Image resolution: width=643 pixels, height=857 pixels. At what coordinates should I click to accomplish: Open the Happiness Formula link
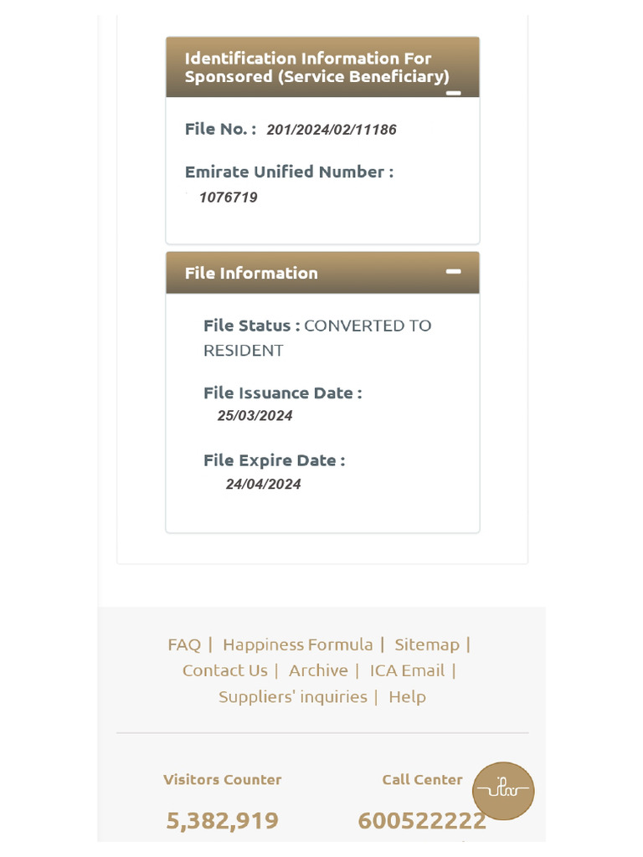[297, 644]
